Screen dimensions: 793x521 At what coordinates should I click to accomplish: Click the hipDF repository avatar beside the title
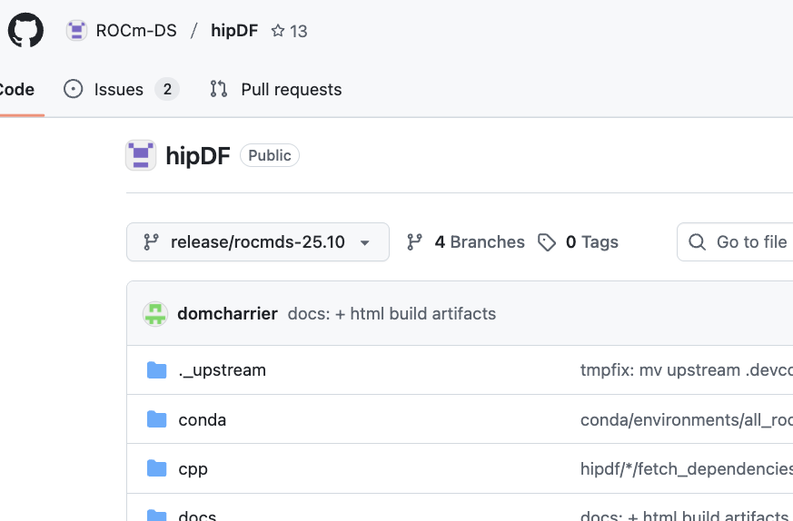pyautogui.click(x=141, y=155)
